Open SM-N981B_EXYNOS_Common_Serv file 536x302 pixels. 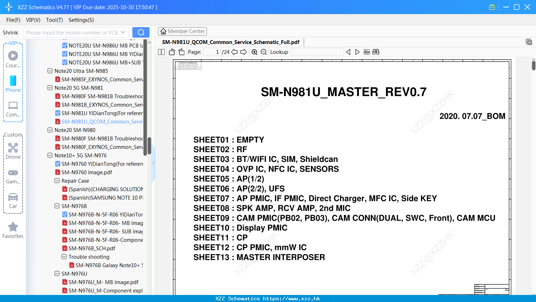pyautogui.click(x=99, y=105)
